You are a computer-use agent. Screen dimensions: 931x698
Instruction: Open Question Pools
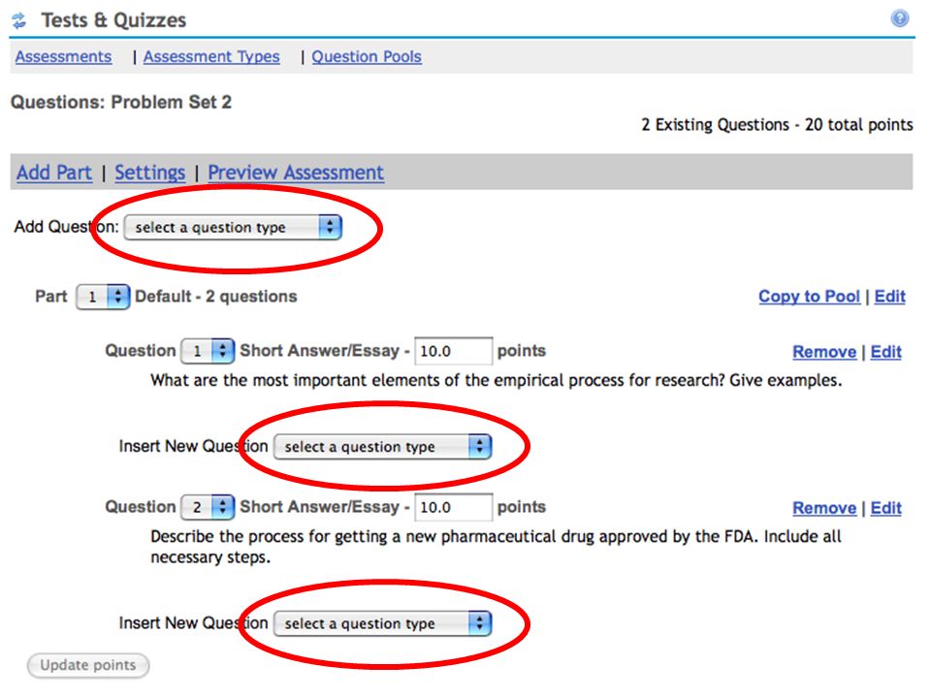click(367, 56)
